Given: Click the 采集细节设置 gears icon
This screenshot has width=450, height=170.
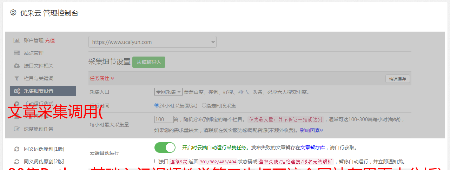Looking at the screenshot, I should coord(16,91).
